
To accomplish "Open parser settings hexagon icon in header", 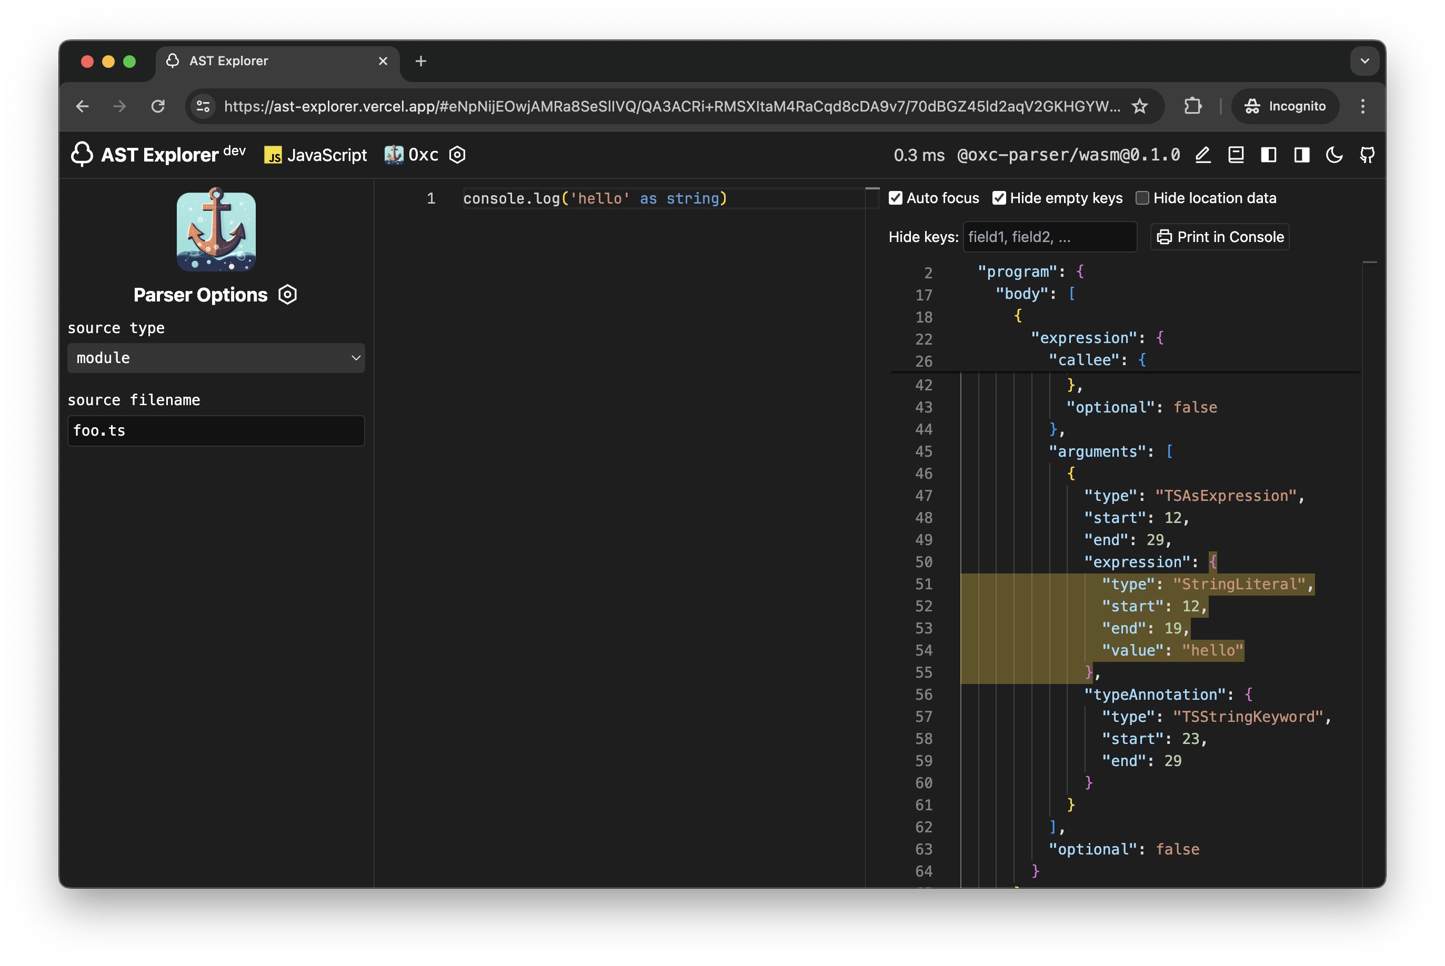I will tap(457, 155).
